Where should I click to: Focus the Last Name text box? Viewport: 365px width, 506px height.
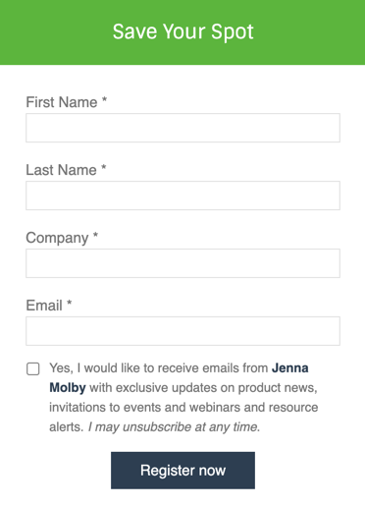pos(182,196)
